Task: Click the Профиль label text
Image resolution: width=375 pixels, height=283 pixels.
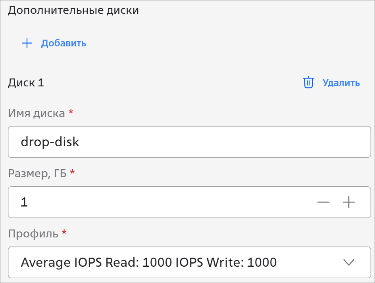Action: coord(33,233)
